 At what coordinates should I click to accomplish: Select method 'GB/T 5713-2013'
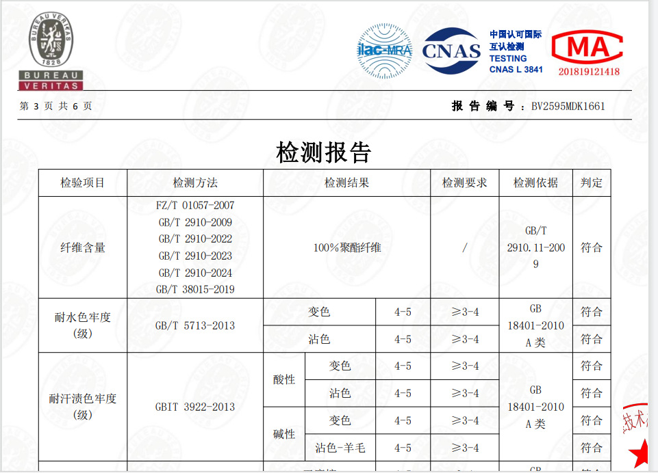coord(195,325)
